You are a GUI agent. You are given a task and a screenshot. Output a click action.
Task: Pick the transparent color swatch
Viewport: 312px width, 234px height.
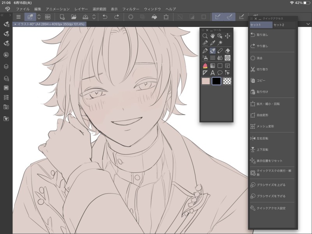227,81
